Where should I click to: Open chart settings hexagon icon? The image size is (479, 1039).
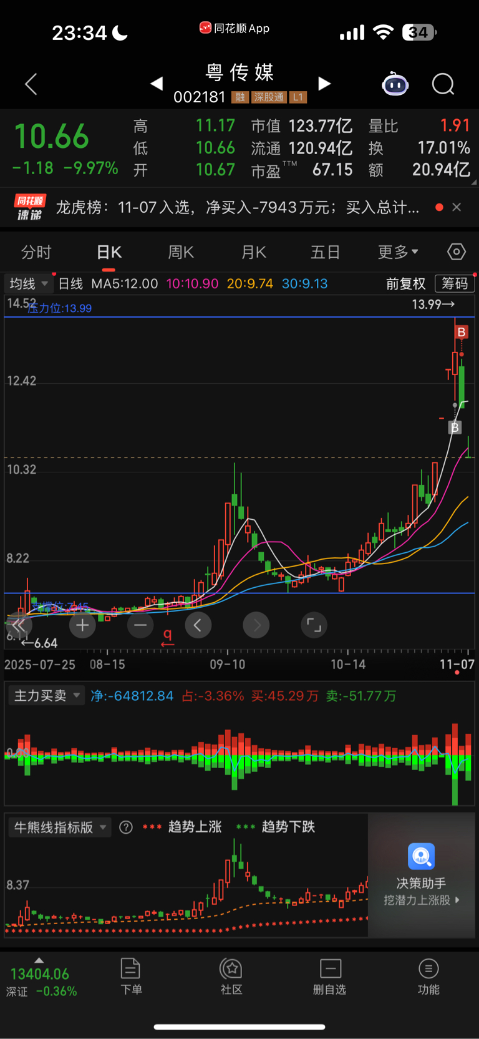point(457,251)
